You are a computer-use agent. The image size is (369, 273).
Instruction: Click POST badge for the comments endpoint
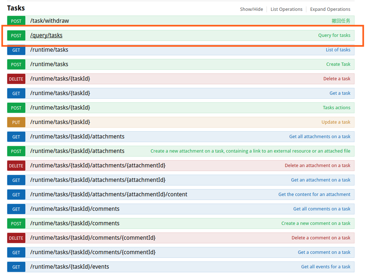[x=16, y=224]
